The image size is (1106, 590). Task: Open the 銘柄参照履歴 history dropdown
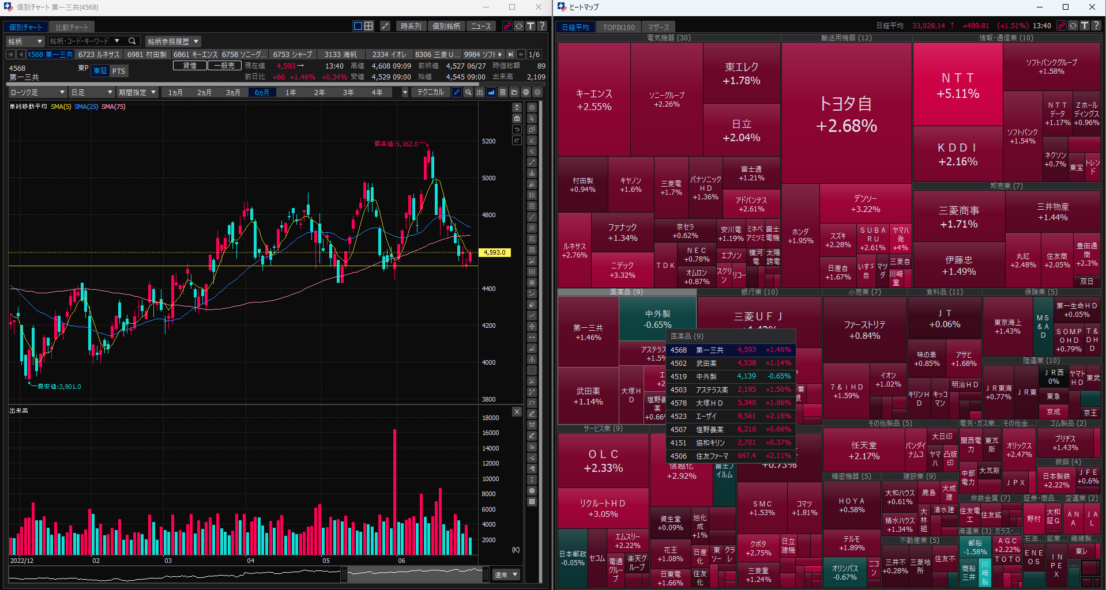click(172, 41)
